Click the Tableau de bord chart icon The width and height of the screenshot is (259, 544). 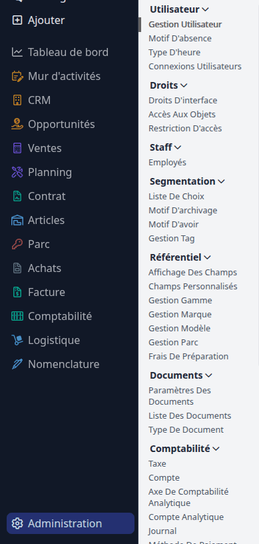[x=17, y=52]
